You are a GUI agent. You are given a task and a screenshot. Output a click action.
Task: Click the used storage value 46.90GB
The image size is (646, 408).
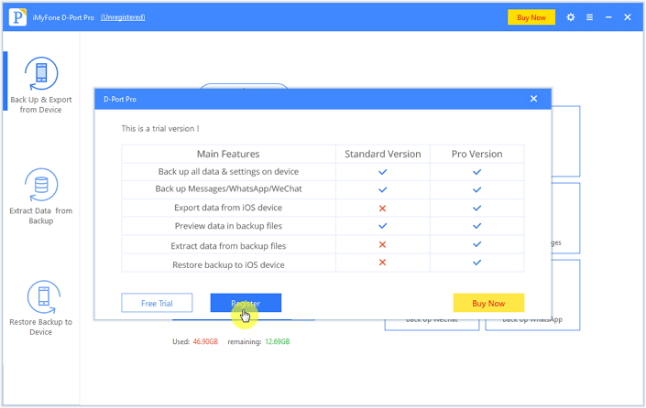click(x=205, y=341)
